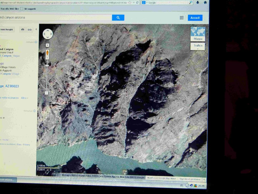258x194 pixels.
Task: Collapse the map footer arrow at bottom right
Action: (x=204, y=179)
